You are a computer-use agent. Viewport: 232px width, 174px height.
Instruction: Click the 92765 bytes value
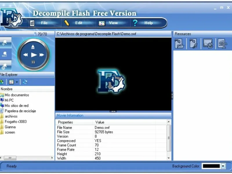pos(104,132)
